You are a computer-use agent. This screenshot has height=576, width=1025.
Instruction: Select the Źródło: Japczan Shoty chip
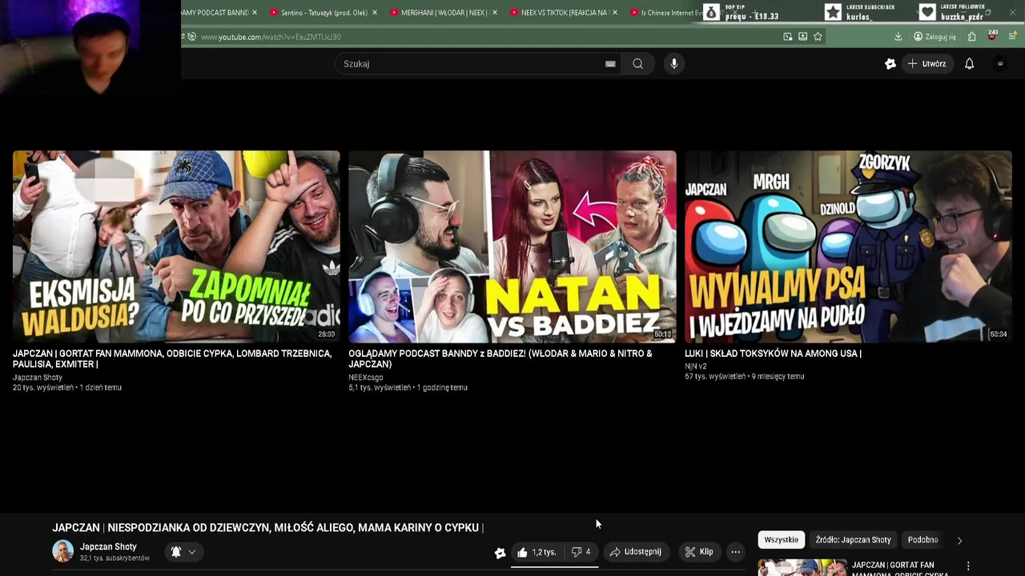853,540
